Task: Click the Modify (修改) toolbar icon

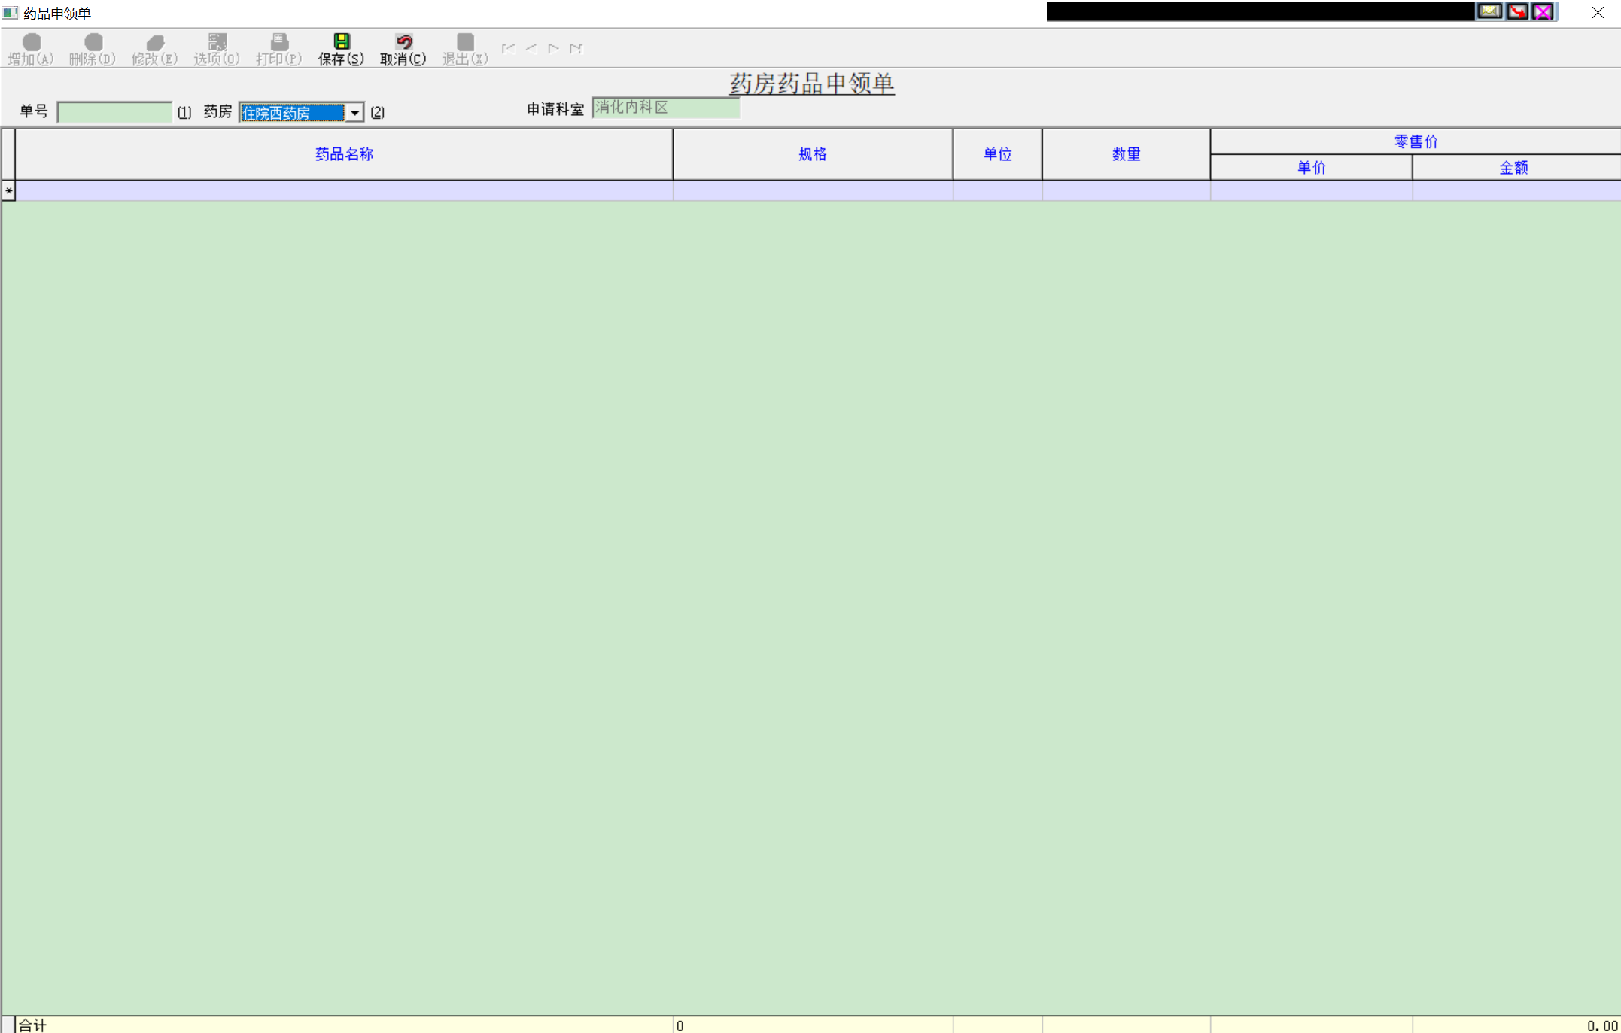Action: (155, 42)
